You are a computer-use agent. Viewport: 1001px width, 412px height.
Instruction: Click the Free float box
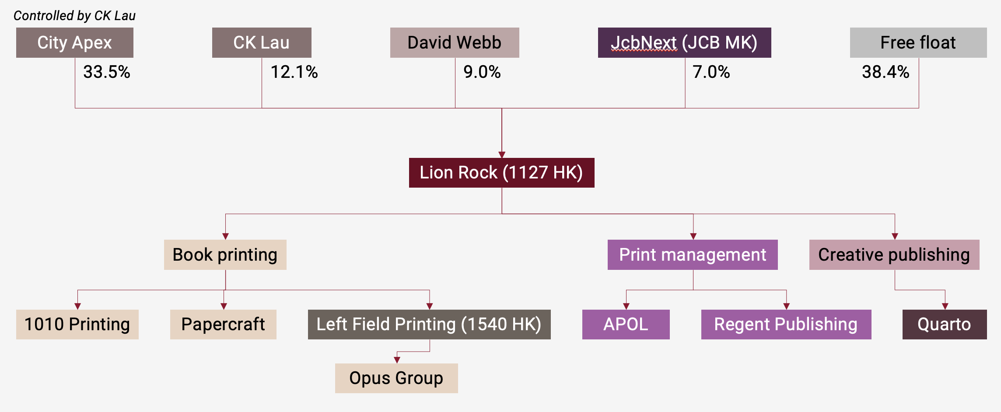[x=918, y=43]
